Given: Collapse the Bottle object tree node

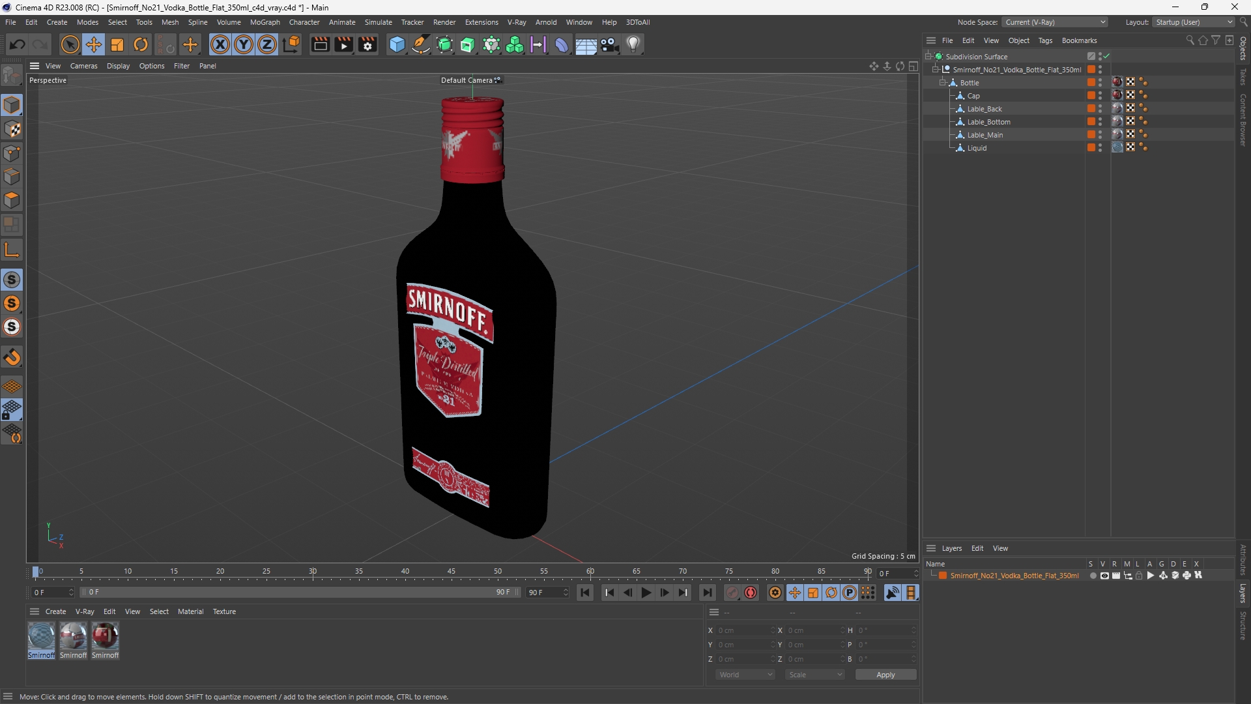Looking at the screenshot, I should [943, 83].
